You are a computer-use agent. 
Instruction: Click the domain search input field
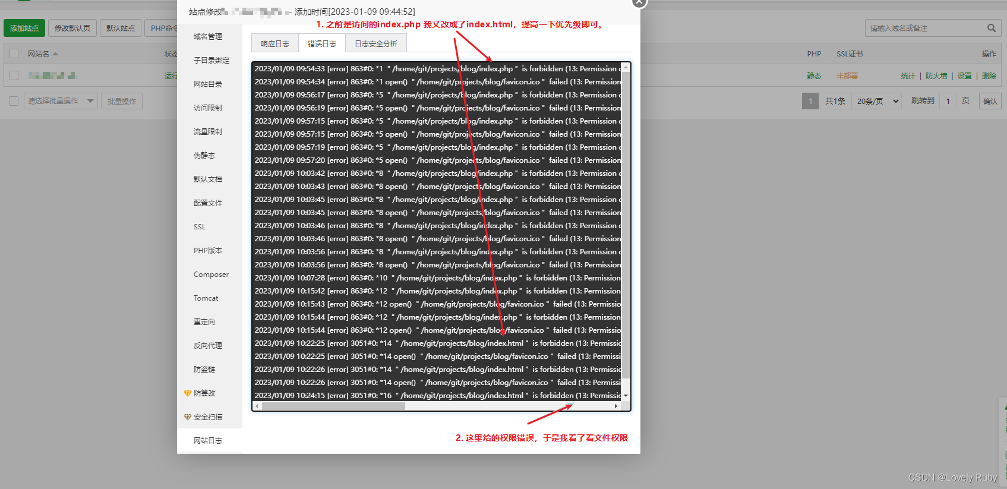click(x=926, y=28)
